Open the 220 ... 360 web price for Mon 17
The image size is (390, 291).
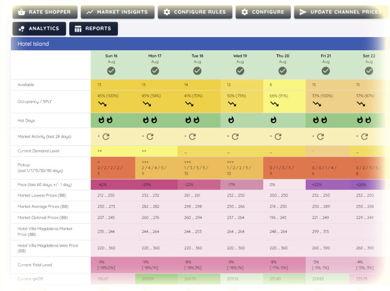[150, 248]
